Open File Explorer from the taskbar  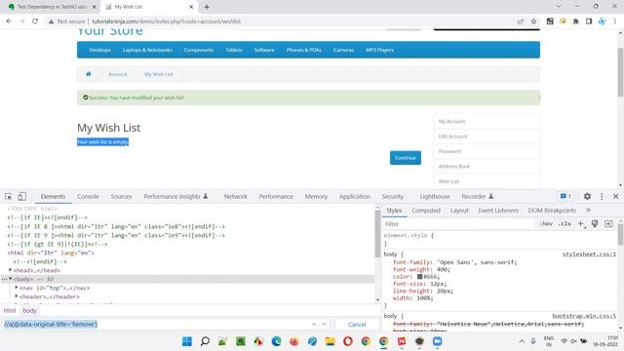330,341
